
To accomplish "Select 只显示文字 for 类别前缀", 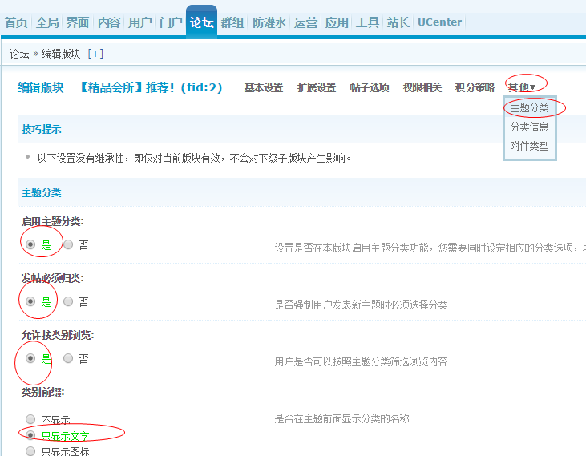I will (x=30, y=435).
